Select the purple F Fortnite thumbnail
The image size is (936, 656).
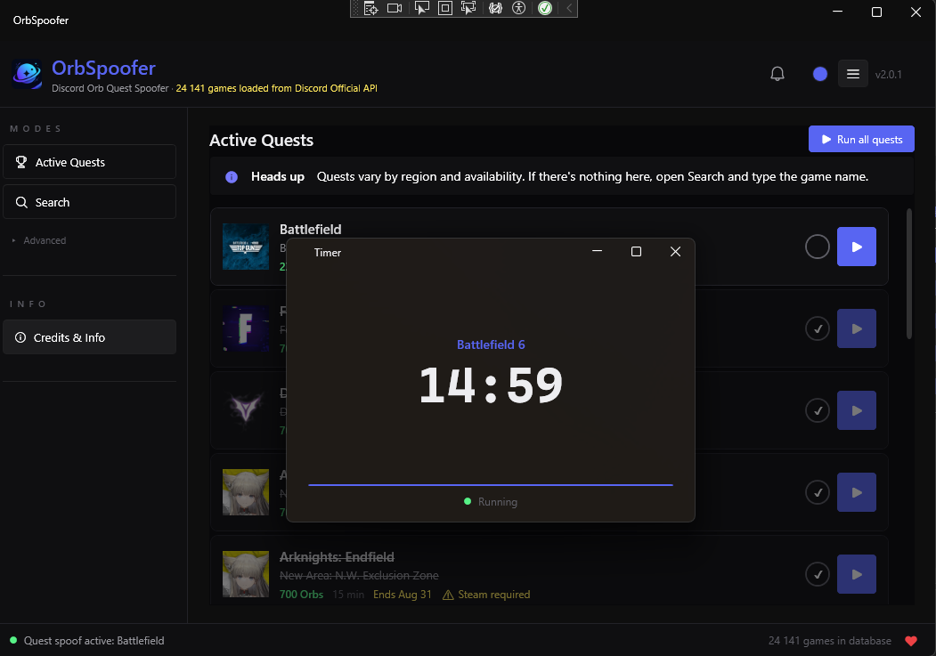246,328
